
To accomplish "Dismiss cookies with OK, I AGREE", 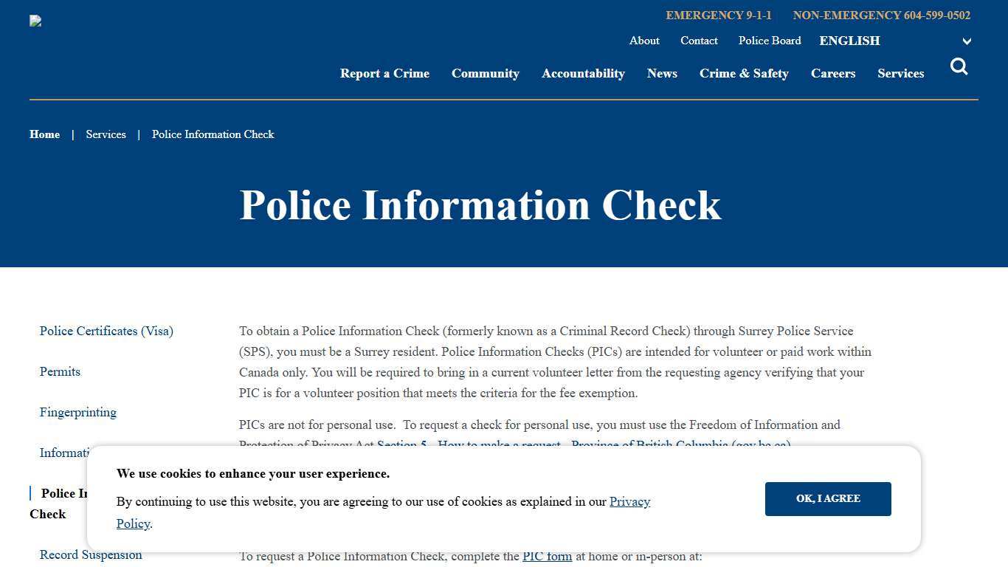I will click(828, 498).
